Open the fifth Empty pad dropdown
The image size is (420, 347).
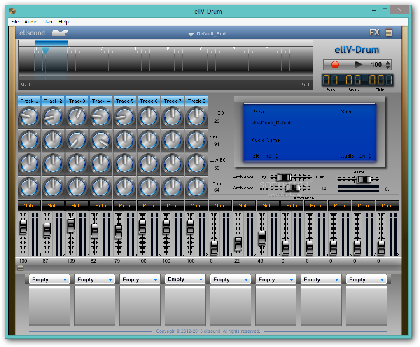(230, 279)
